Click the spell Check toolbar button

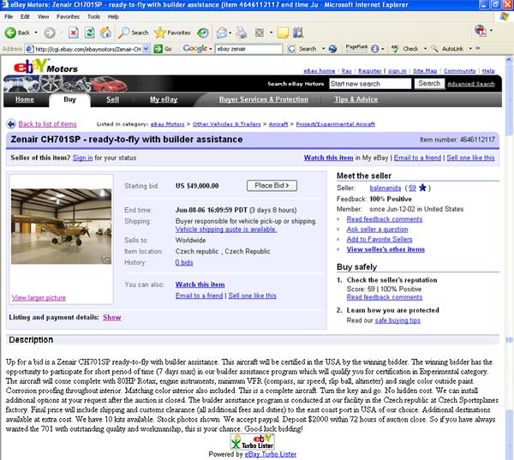404,49
